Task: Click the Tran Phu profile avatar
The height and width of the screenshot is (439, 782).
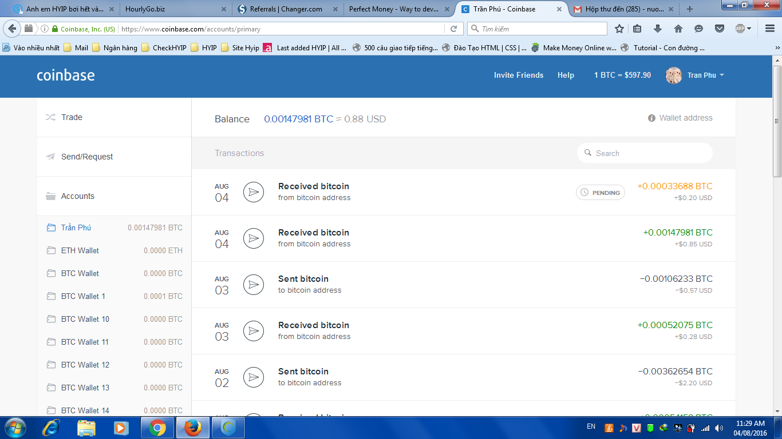Action: pyautogui.click(x=674, y=75)
